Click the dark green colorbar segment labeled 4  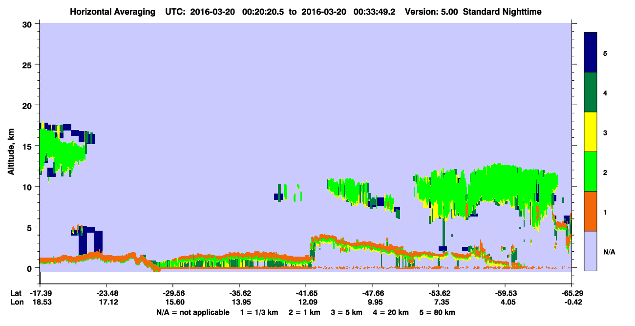[591, 92]
